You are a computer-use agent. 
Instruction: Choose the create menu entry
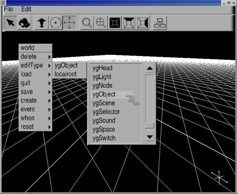point(35,101)
